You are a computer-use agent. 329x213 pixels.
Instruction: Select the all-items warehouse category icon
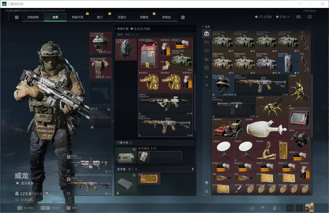[x=206, y=34]
